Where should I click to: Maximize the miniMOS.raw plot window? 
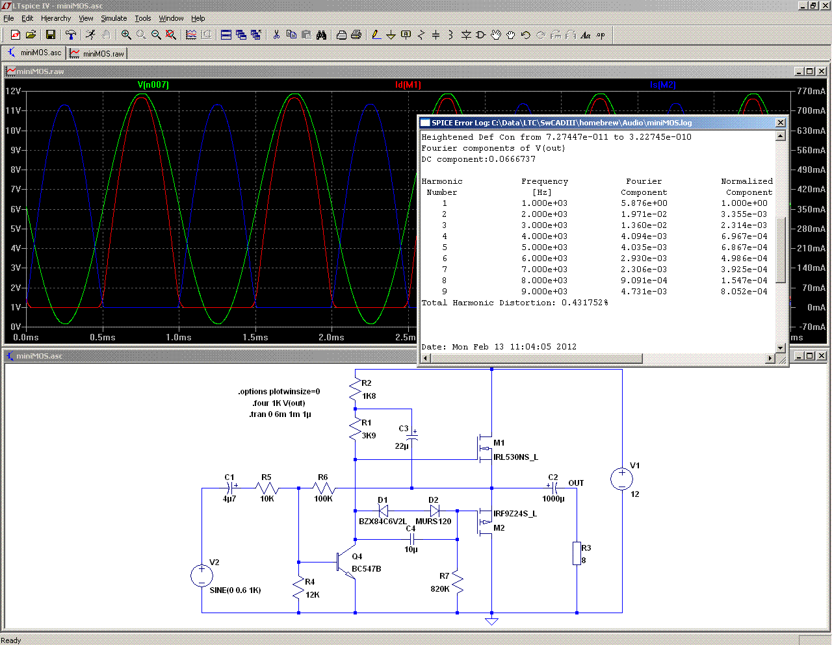809,71
